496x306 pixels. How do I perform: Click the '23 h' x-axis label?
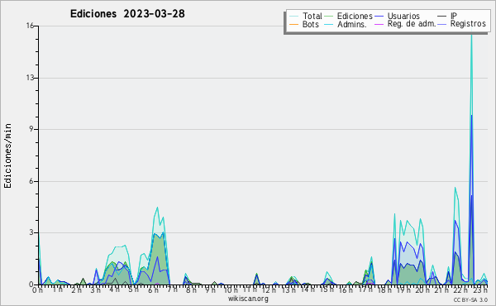pyautogui.click(x=479, y=290)
